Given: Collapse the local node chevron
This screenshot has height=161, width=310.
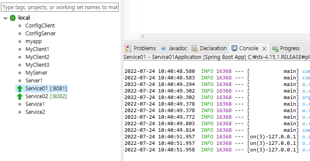Looking at the screenshot, I should tap(6, 18).
